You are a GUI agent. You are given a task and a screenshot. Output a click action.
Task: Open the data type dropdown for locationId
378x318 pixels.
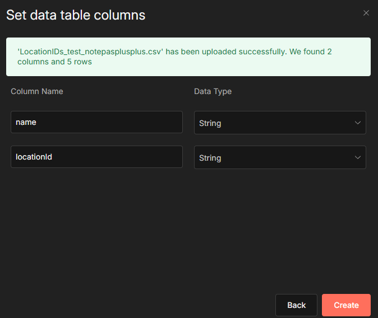tap(279, 157)
